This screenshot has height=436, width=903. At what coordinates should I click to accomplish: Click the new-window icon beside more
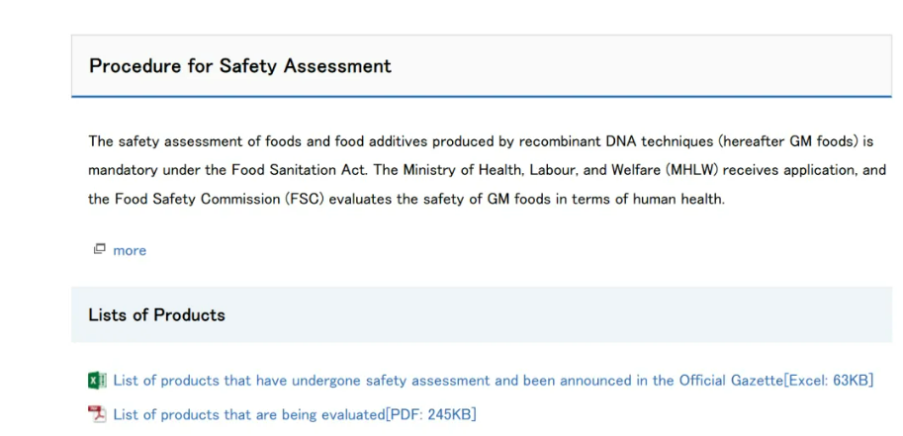(x=100, y=249)
